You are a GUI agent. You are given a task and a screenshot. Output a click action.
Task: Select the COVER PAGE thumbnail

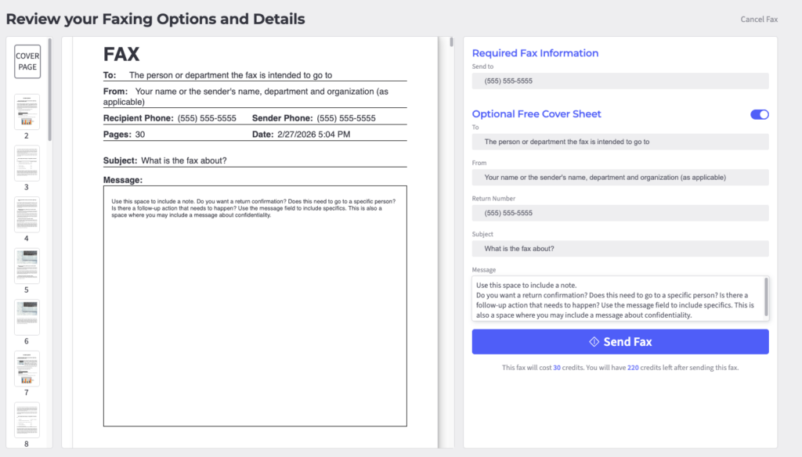(27, 60)
